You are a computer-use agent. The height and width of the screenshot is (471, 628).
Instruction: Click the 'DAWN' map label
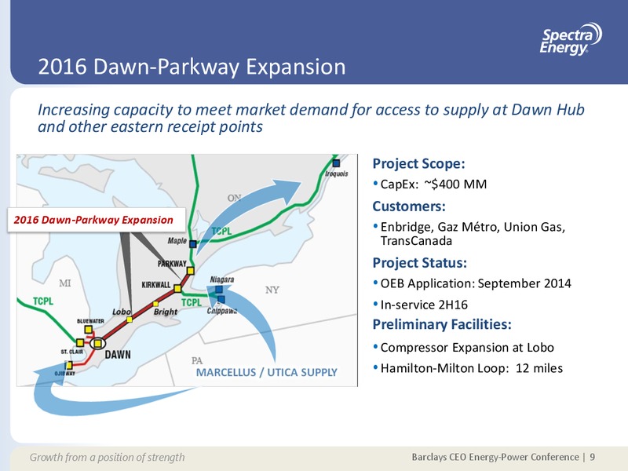pos(118,355)
